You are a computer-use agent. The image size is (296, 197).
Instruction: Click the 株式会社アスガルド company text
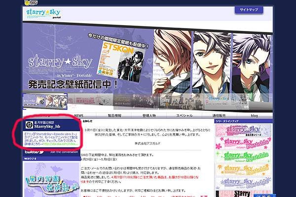point(148,143)
